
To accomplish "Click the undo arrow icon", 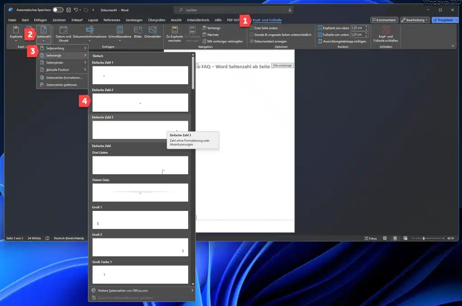I will [x=76, y=10].
